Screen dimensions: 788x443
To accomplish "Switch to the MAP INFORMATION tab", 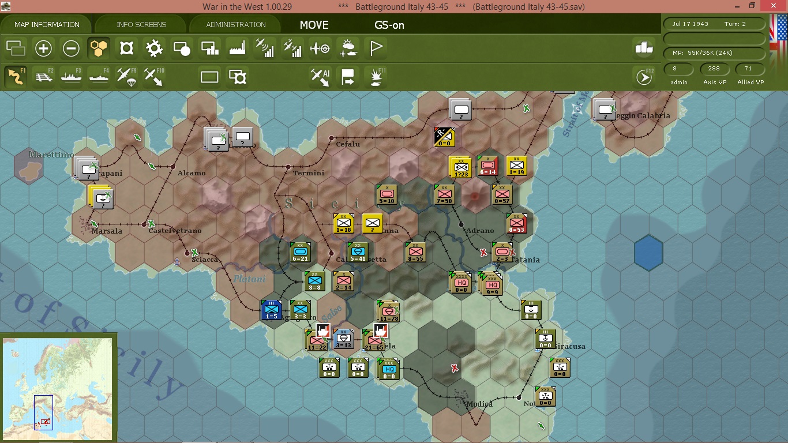I will pos(47,25).
